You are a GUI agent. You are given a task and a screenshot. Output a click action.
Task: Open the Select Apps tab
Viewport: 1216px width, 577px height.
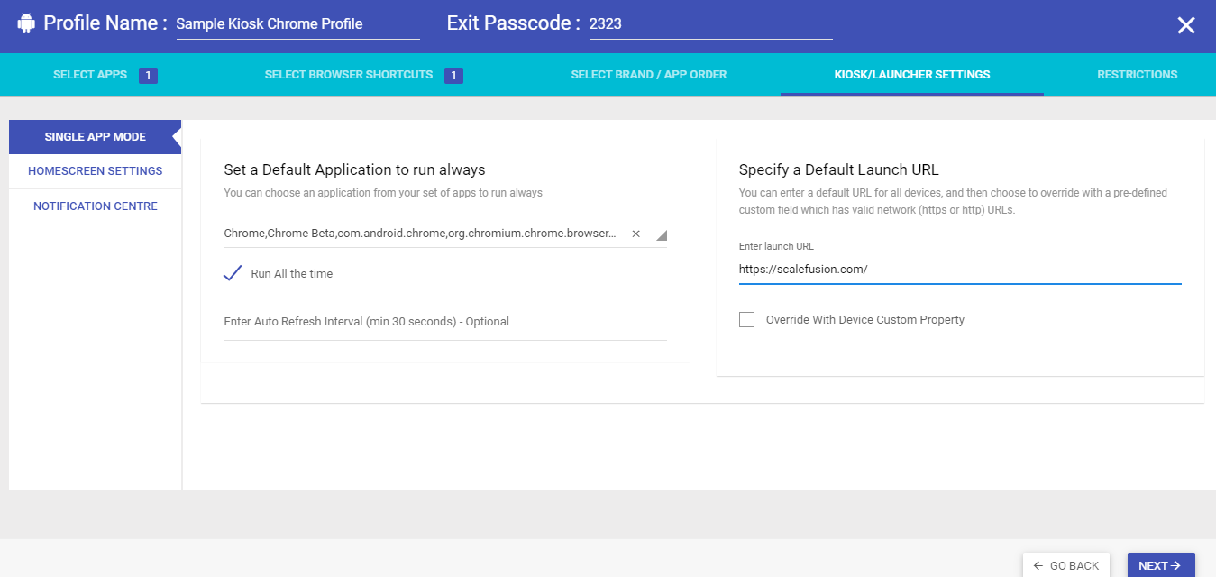(x=90, y=75)
